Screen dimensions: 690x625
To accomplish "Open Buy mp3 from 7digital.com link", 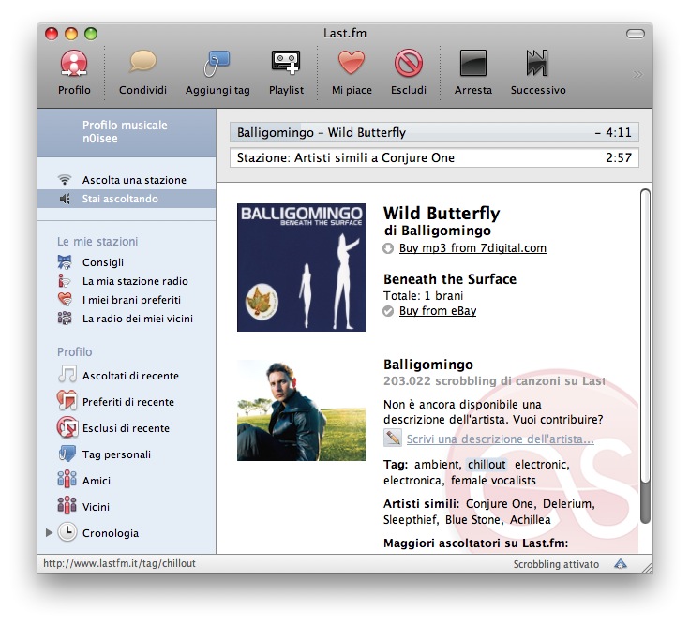I will tap(472, 248).
